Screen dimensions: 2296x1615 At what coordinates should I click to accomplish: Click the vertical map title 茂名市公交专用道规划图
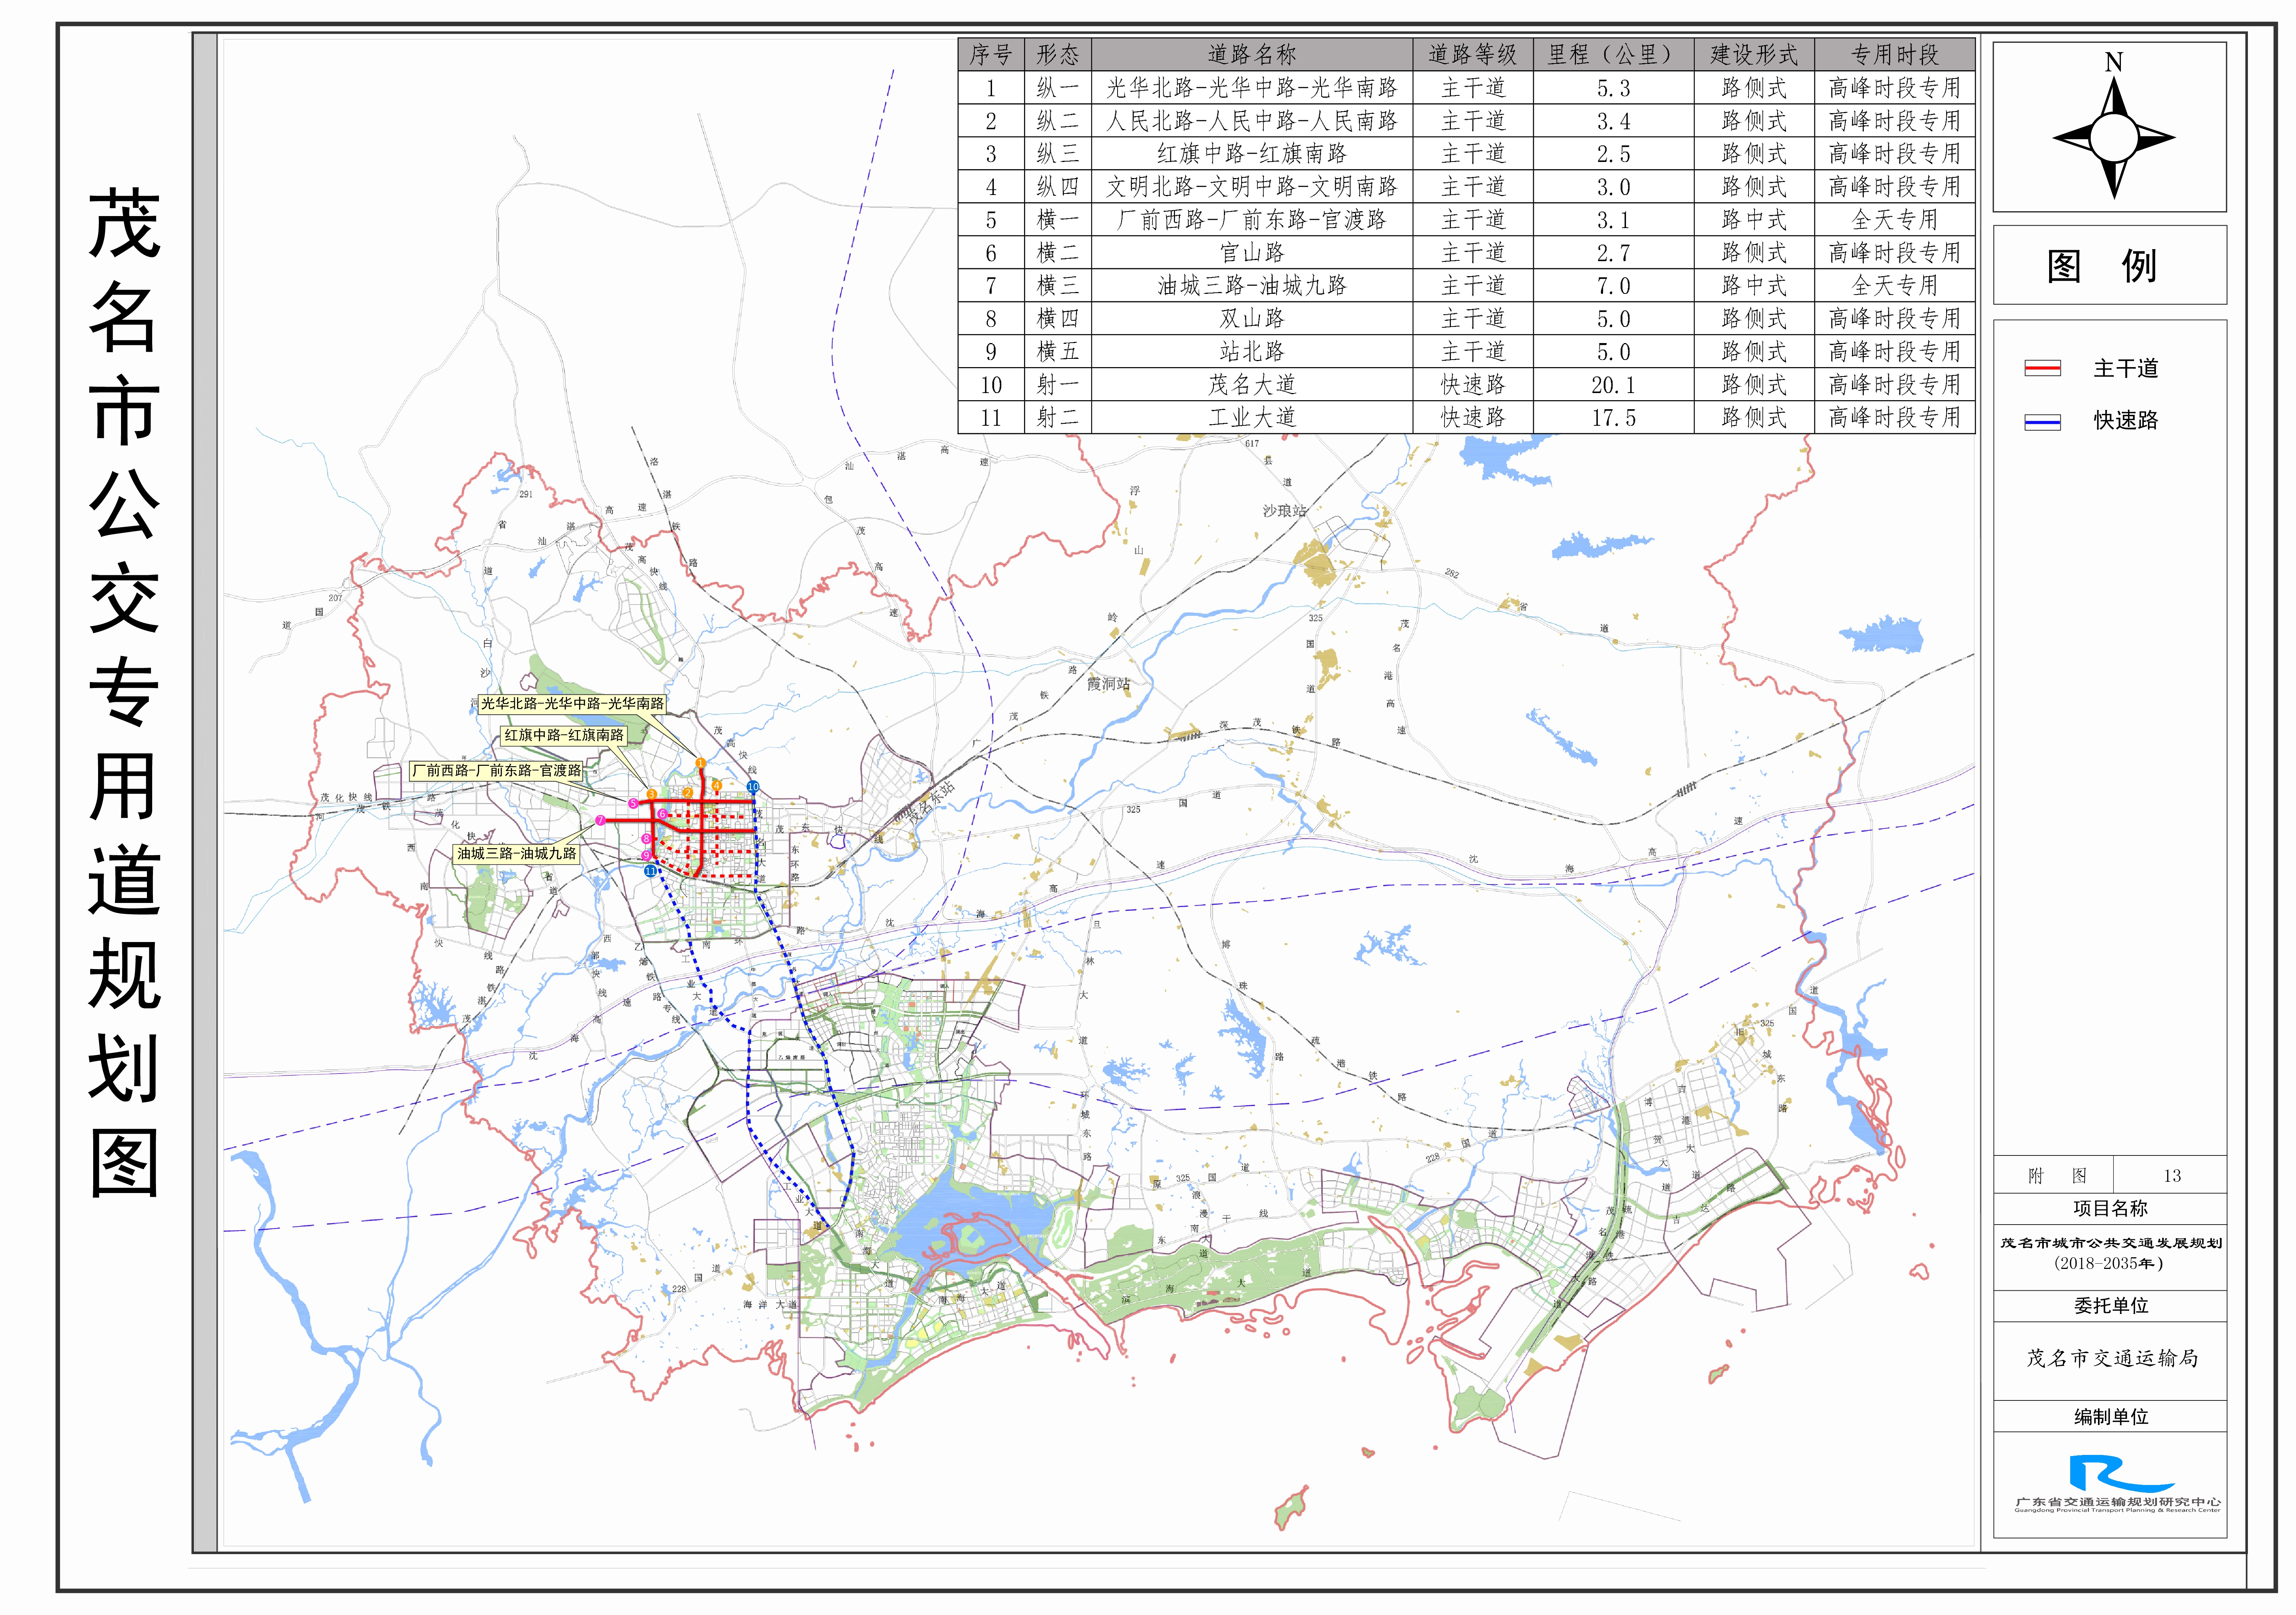[124, 692]
